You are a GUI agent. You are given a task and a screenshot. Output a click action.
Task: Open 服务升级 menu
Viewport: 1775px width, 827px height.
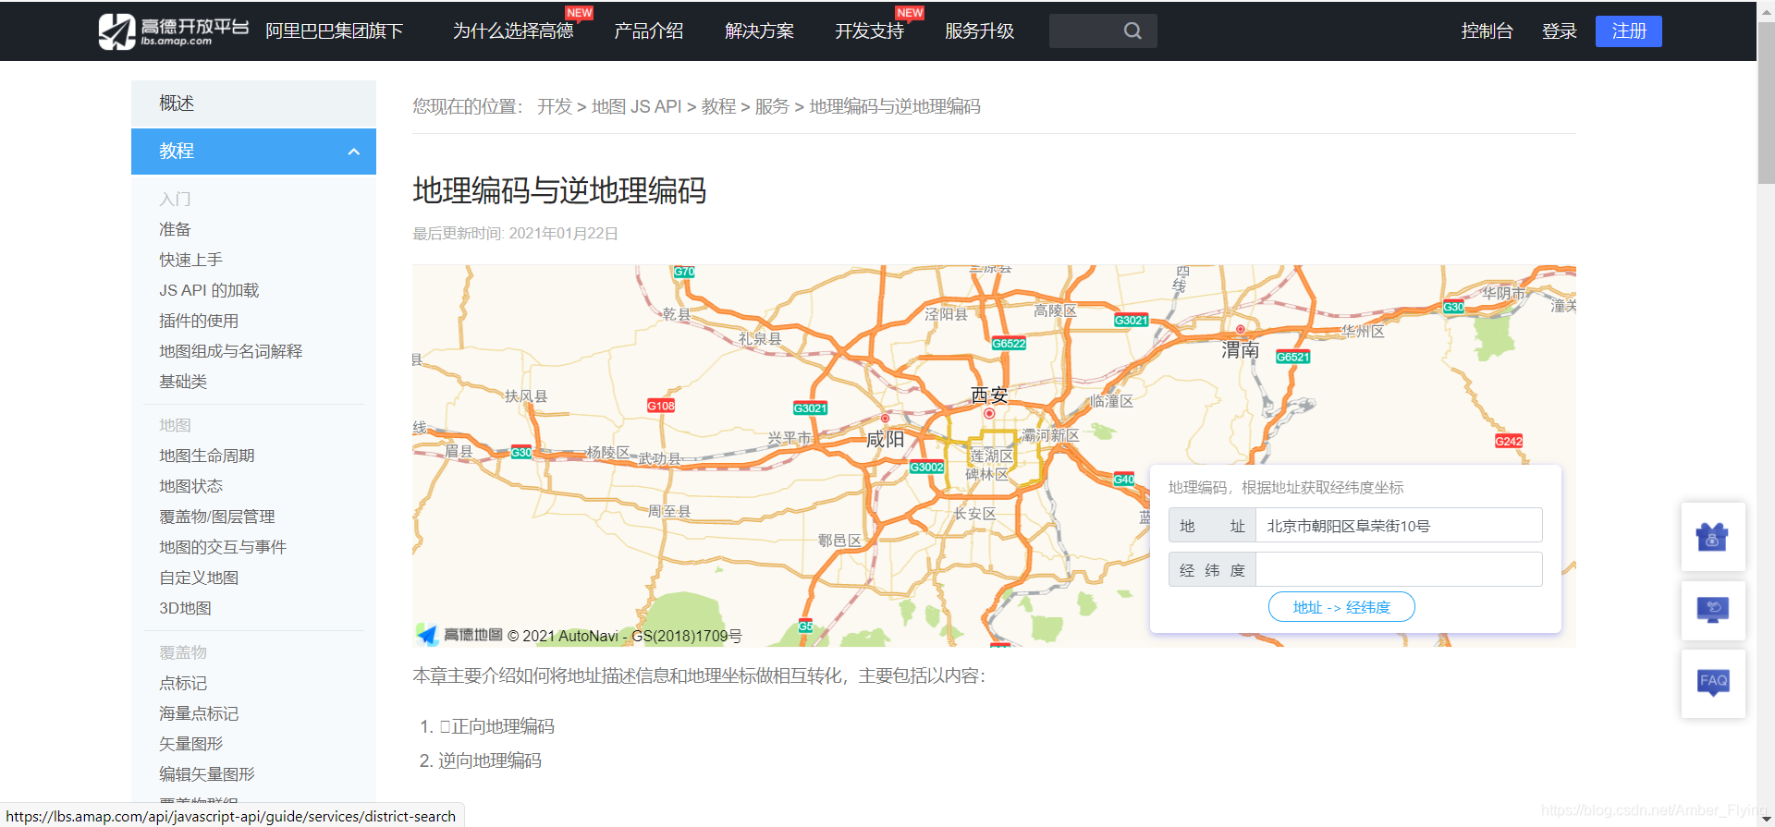(979, 31)
